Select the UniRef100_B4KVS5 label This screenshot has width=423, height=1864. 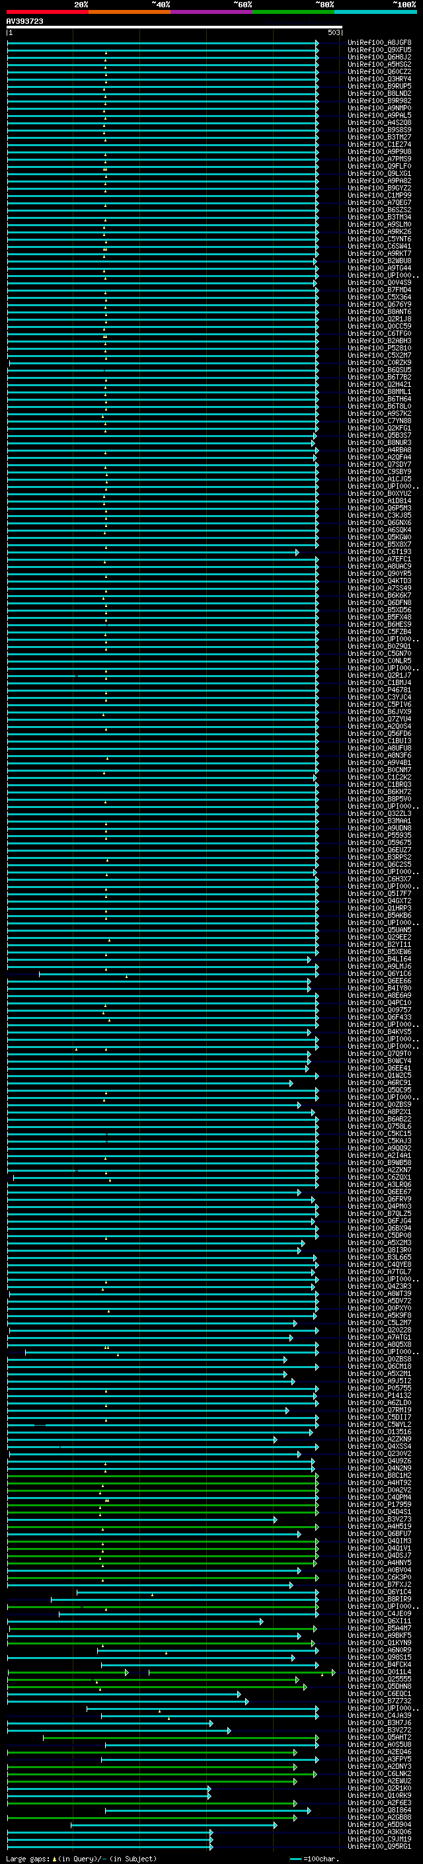pos(379,1032)
